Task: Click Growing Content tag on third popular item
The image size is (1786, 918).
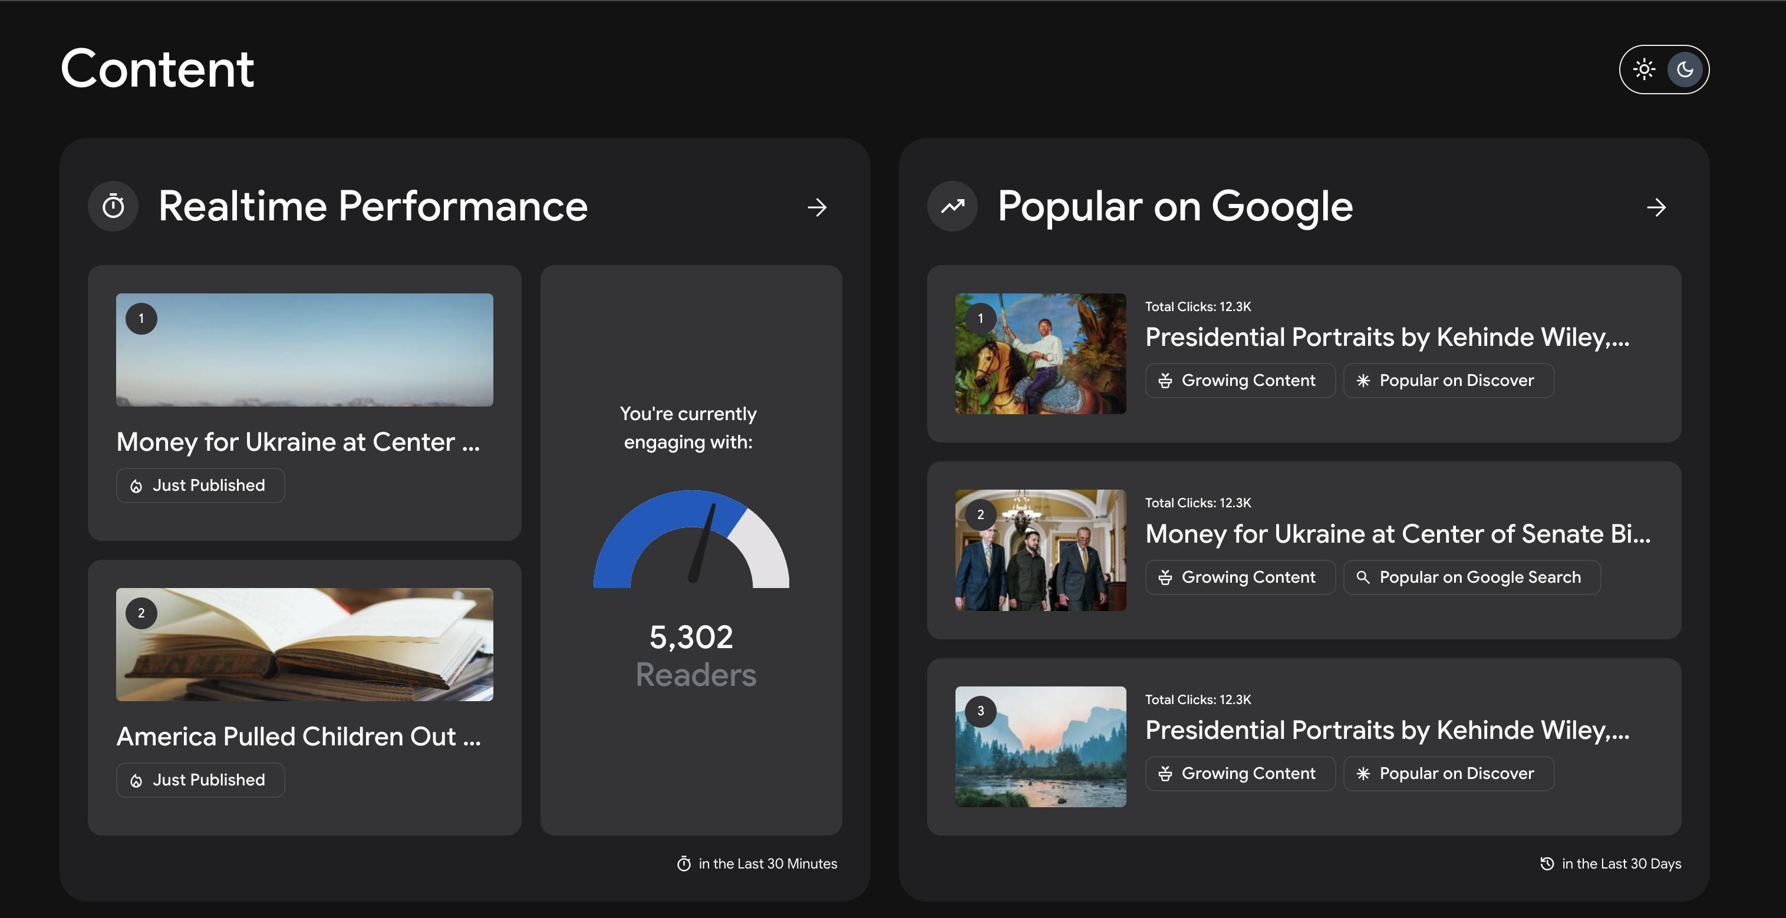Action: pyautogui.click(x=1240, y=773)
